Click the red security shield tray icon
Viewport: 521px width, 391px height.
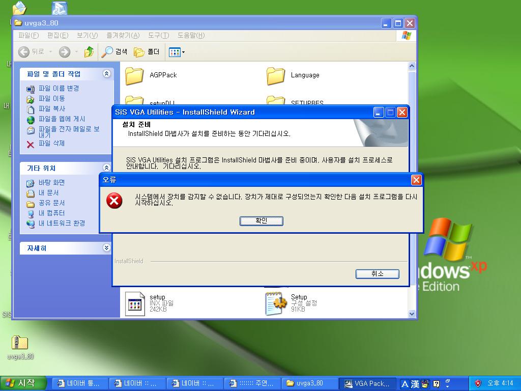pos(478,383)
